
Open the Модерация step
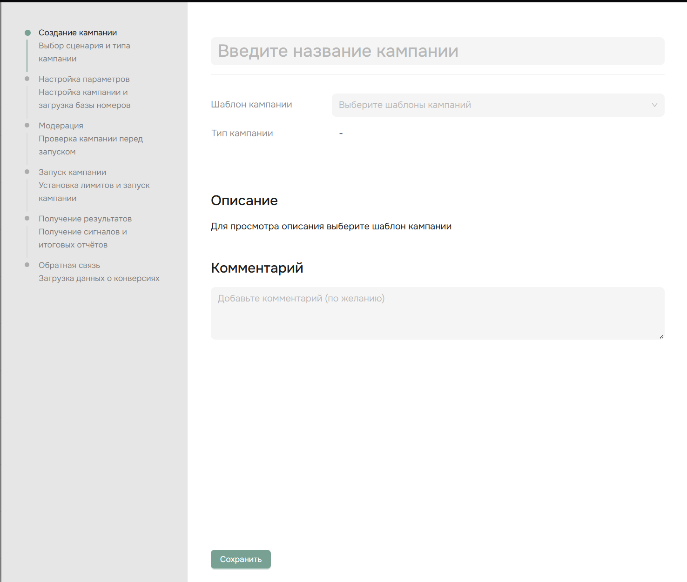point(61,126)
